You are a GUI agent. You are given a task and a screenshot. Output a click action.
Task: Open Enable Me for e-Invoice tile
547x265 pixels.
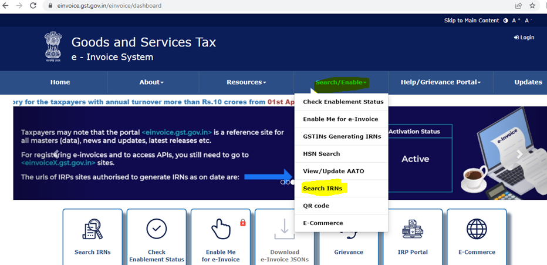221,237
